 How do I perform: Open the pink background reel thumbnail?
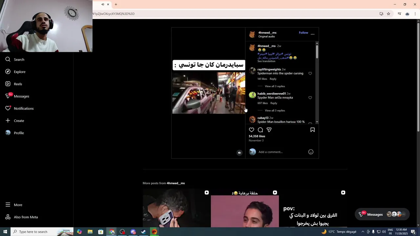pos(245,208)
